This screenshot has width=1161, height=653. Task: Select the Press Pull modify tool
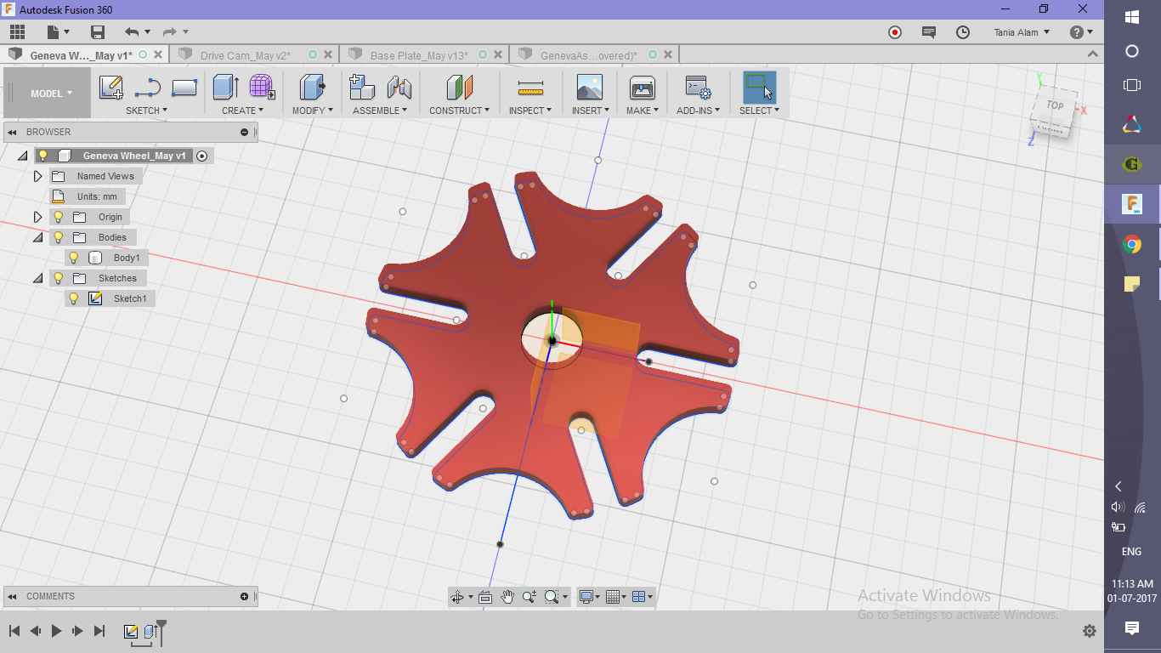click(x=314, y=87)
